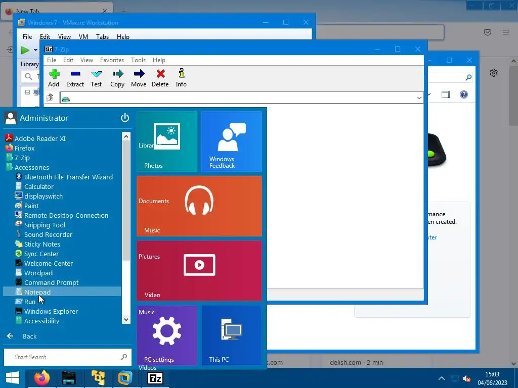The height and width of the screenshot is (388, 518).
Task: Launch Notepad from the Start menu
Action: pyautogui.click(x=62, y=292)
